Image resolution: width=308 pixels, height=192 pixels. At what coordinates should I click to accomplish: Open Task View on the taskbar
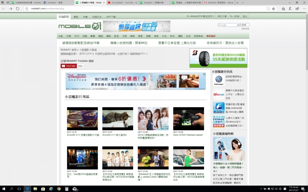(x=19, y=189)
